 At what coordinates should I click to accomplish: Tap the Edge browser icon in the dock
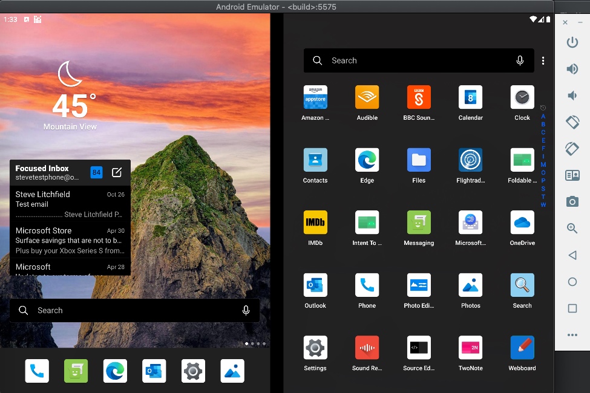click(x=115, y=371)
